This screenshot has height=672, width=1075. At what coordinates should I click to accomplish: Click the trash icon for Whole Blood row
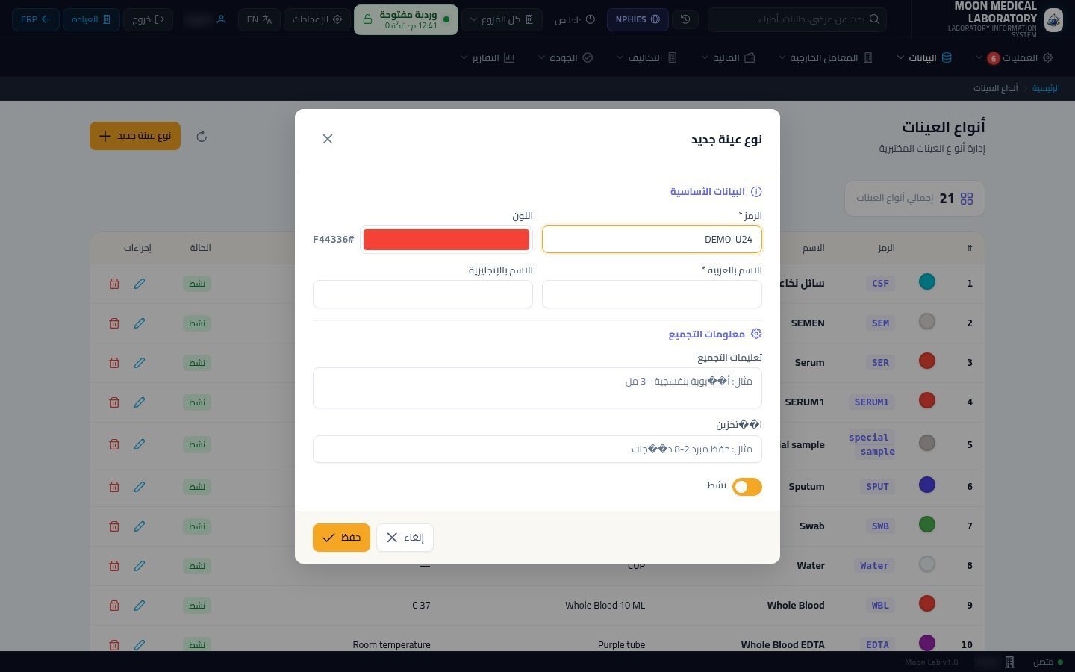point(114,606)
